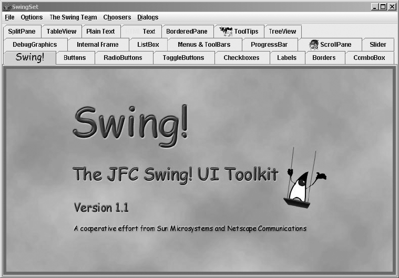The height and width of the screenshot is (278, 399).
Task: Go to the Internal Frame tab
Action: coord(98,45)
